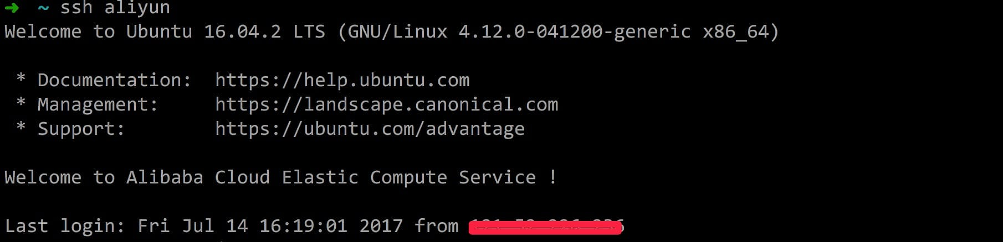Viewport: 1003px width, 242px height.
Task: Click the typed "ssh aliyun" command
Action: 115,8
